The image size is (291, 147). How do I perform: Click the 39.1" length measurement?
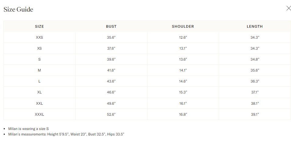255,114
